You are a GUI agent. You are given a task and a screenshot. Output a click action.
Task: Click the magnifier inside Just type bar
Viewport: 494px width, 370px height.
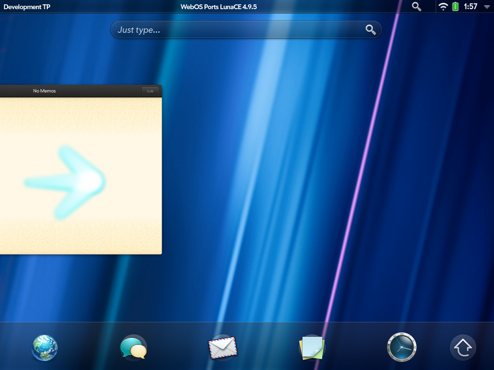[x=370, y=30]
